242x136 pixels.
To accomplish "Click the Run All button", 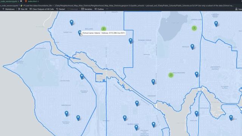I will click(23, 9).
